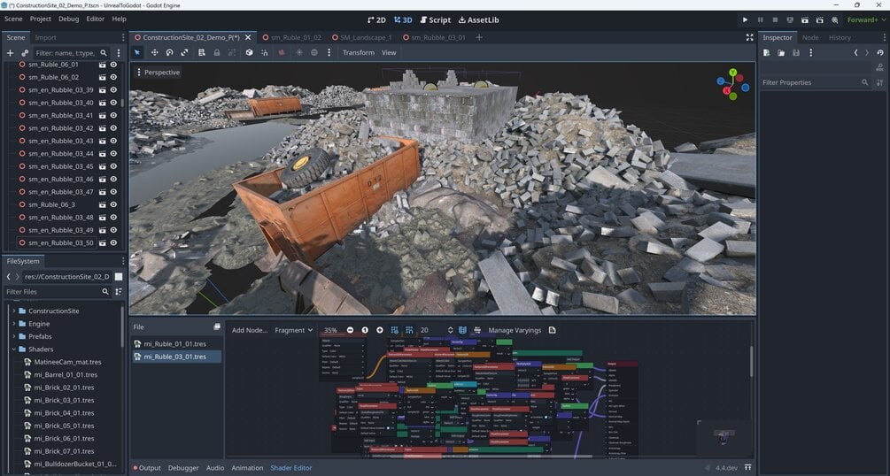
Task: Zoom out in the shader graph
Action: point(350,330)
